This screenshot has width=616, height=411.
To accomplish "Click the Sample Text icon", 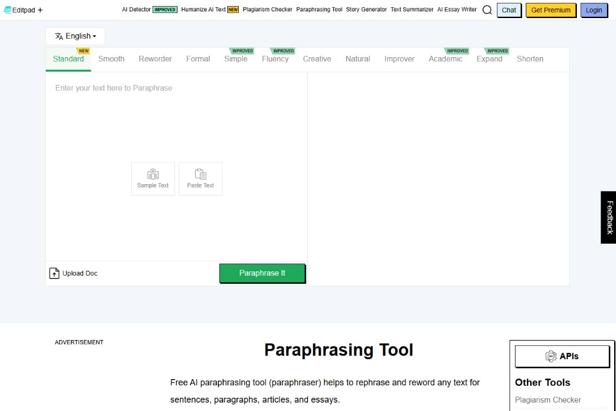I will click(153, 174).
